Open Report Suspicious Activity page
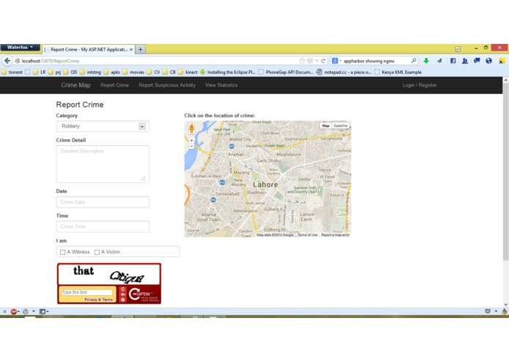Image resolution: width=509 pixels, height=362 pixels. [x=167, y=85]
